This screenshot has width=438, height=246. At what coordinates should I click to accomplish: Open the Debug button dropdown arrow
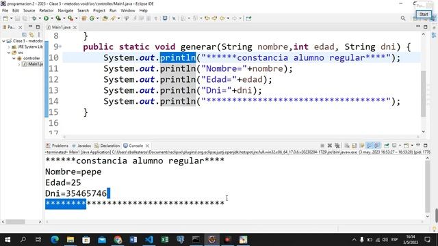pyautogui.click(x=40, y=18)
